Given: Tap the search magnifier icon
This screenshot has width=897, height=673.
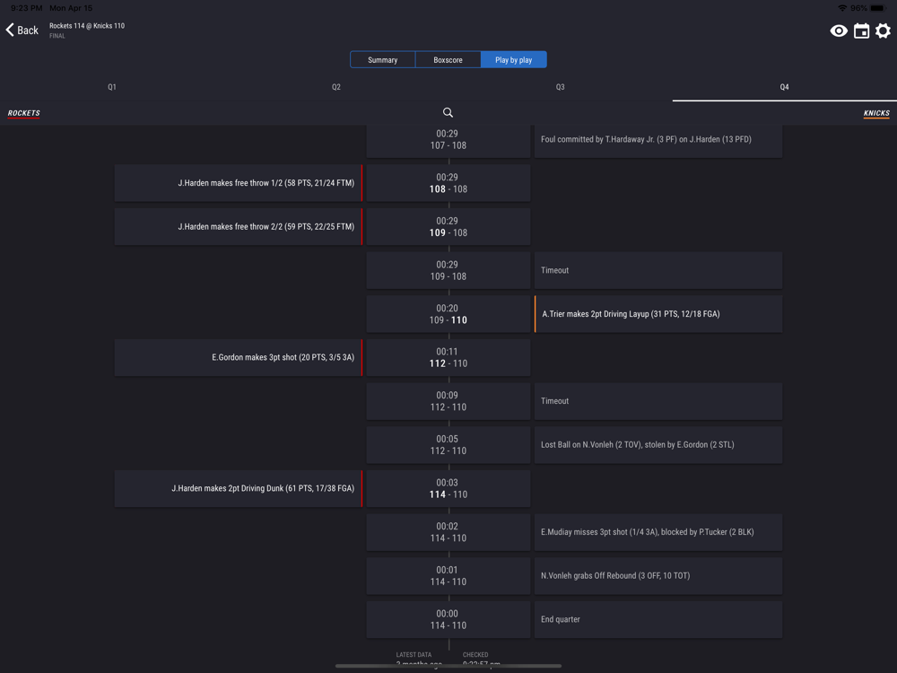Looking at the screenshot, I should tap(448, 113).
